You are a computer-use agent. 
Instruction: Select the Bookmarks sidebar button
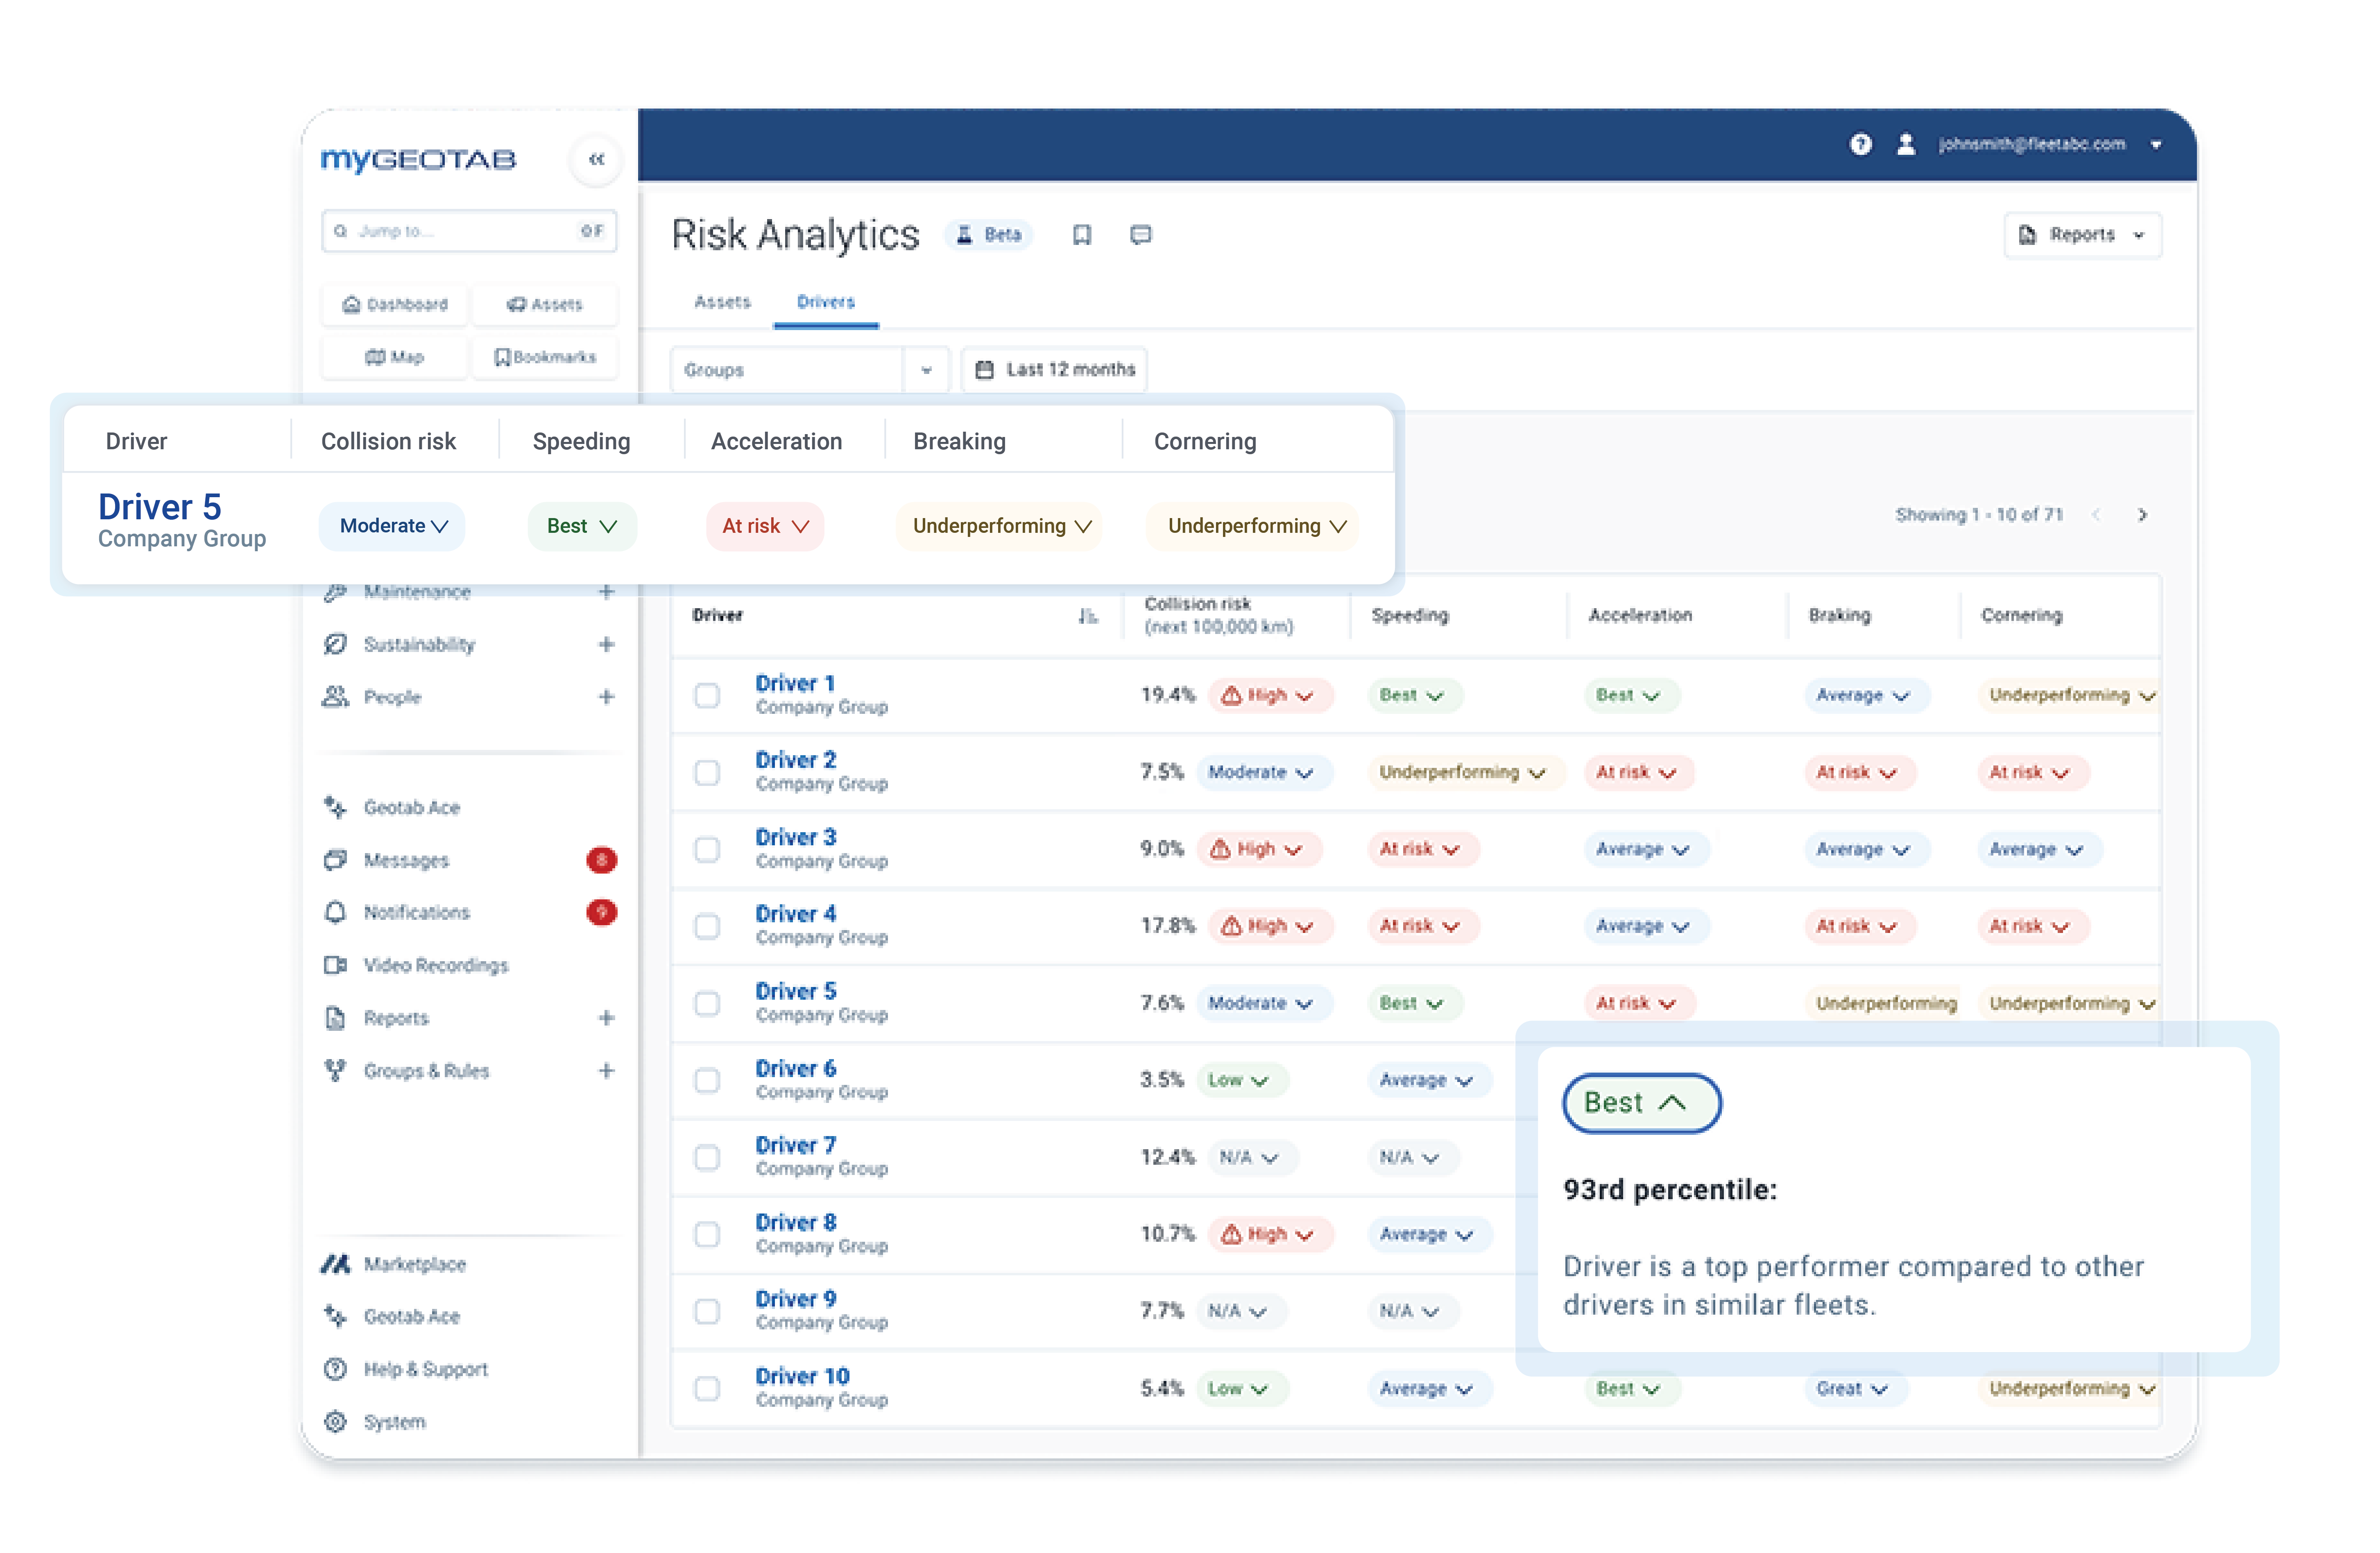(545, 357)
